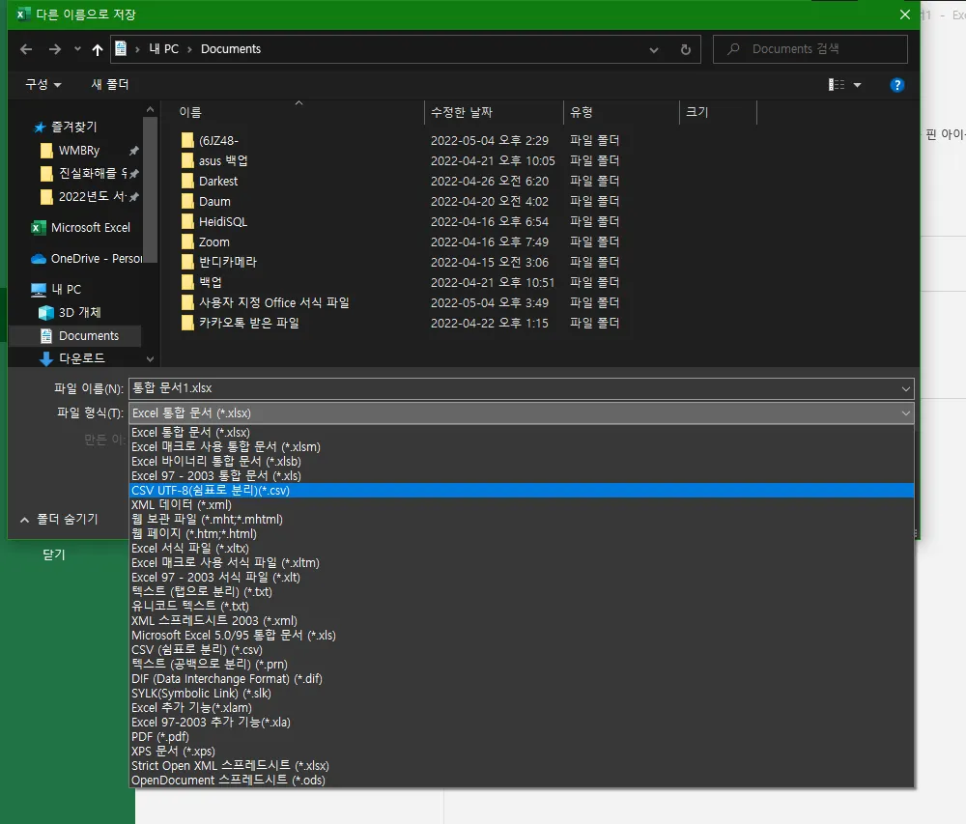Click the Documents 검색 search box
966x824 pixels.
click(x=810, y=49)
